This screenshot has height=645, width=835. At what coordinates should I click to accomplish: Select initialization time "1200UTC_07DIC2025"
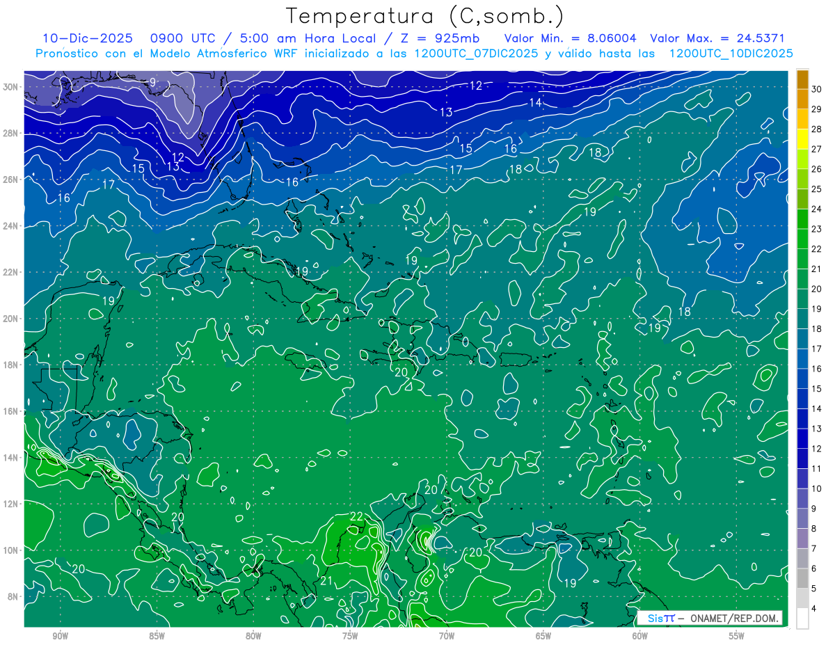(476, 54)
